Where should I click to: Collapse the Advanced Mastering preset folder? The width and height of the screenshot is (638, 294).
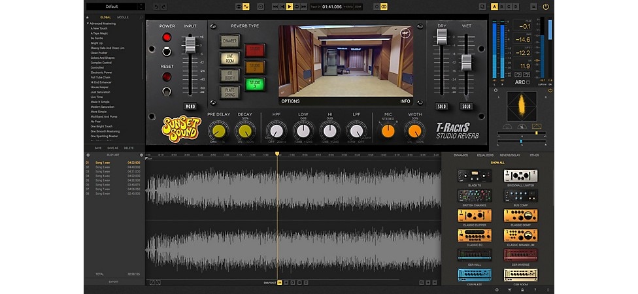point(88,24)
